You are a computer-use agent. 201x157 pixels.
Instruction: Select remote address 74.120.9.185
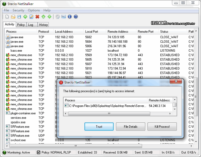tap(116, 37)
